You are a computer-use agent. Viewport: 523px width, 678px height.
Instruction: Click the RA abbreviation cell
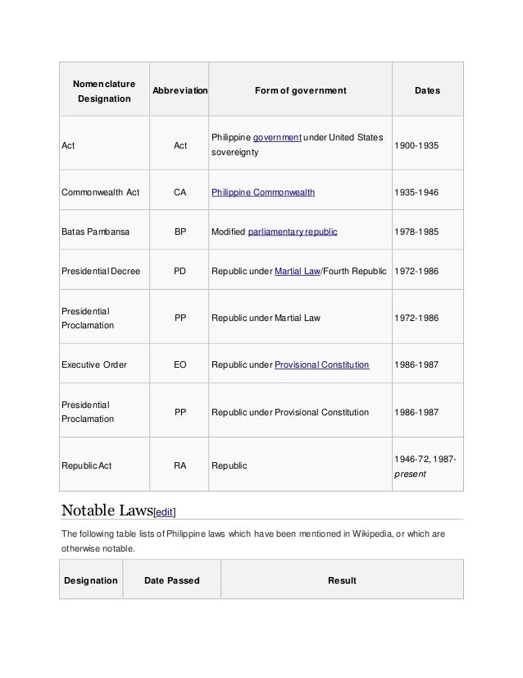click(x=180, y=465)
